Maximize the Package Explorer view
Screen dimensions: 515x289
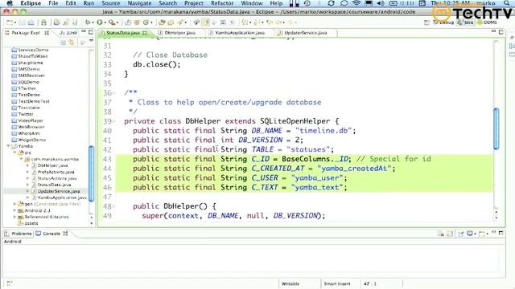tap(91, 32)
